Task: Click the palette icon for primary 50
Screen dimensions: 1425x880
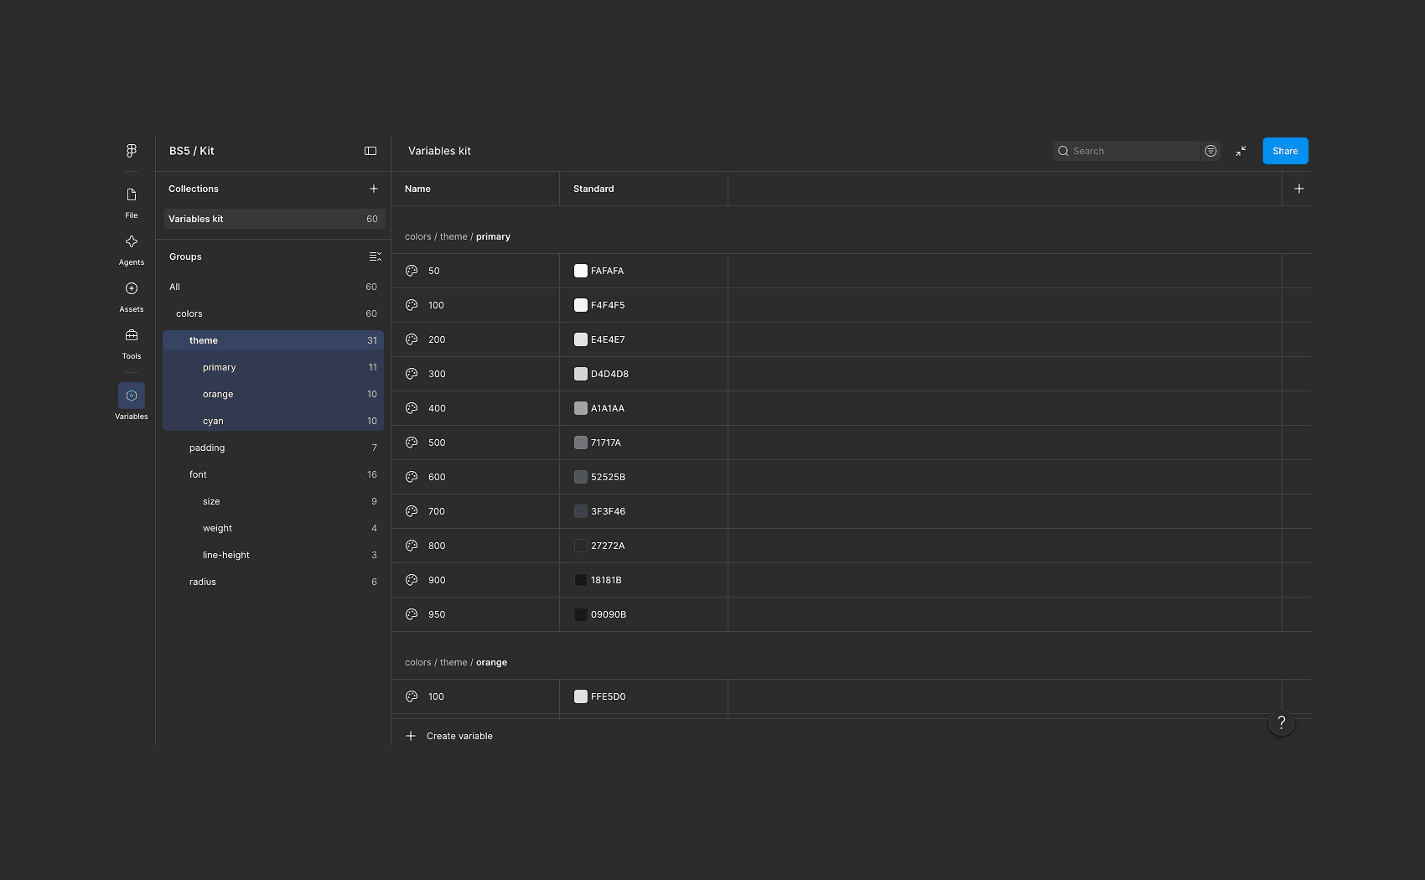Action: tap(412, 271)
